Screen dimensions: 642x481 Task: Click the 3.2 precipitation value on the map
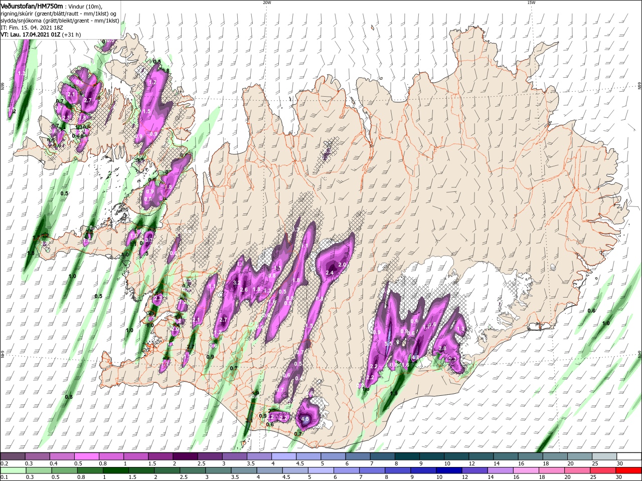[237, 283]
